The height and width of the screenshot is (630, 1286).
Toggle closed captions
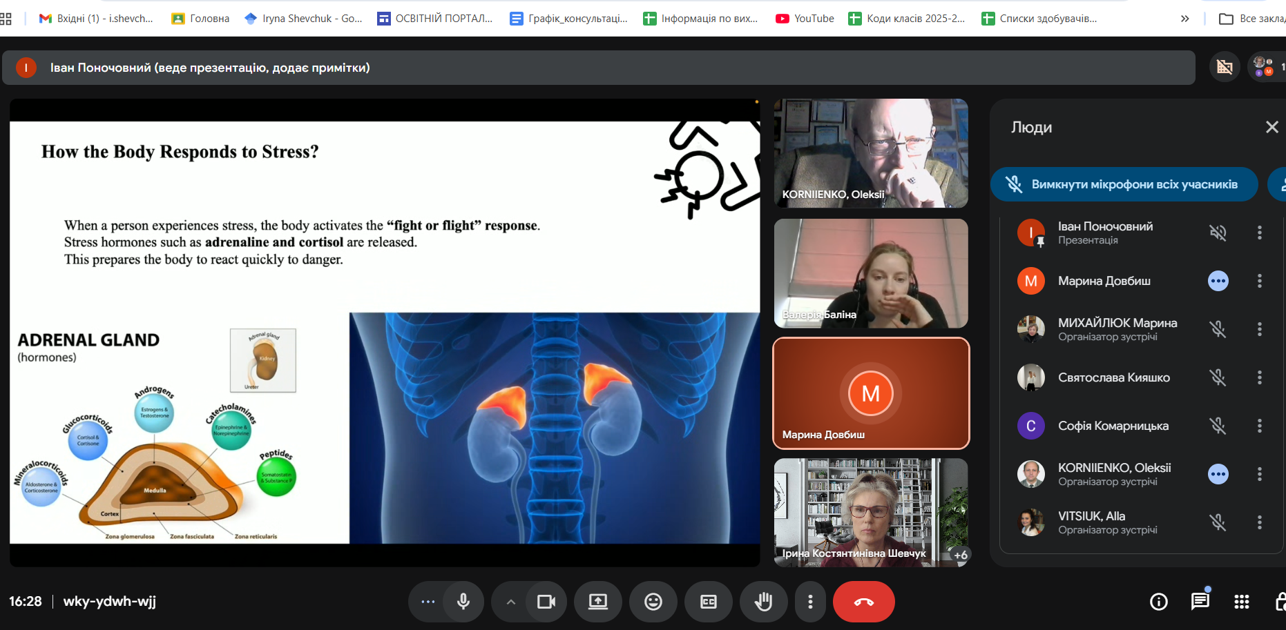tap(708, 602)
